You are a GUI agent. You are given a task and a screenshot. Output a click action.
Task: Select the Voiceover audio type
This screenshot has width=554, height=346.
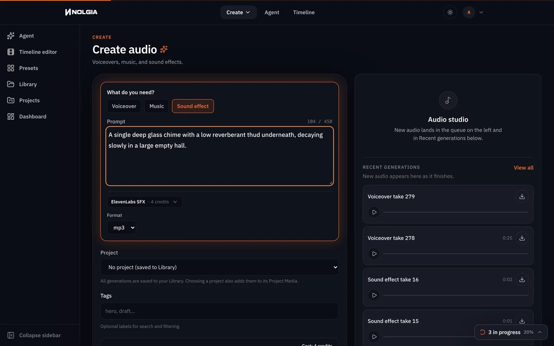coord(124,106)
